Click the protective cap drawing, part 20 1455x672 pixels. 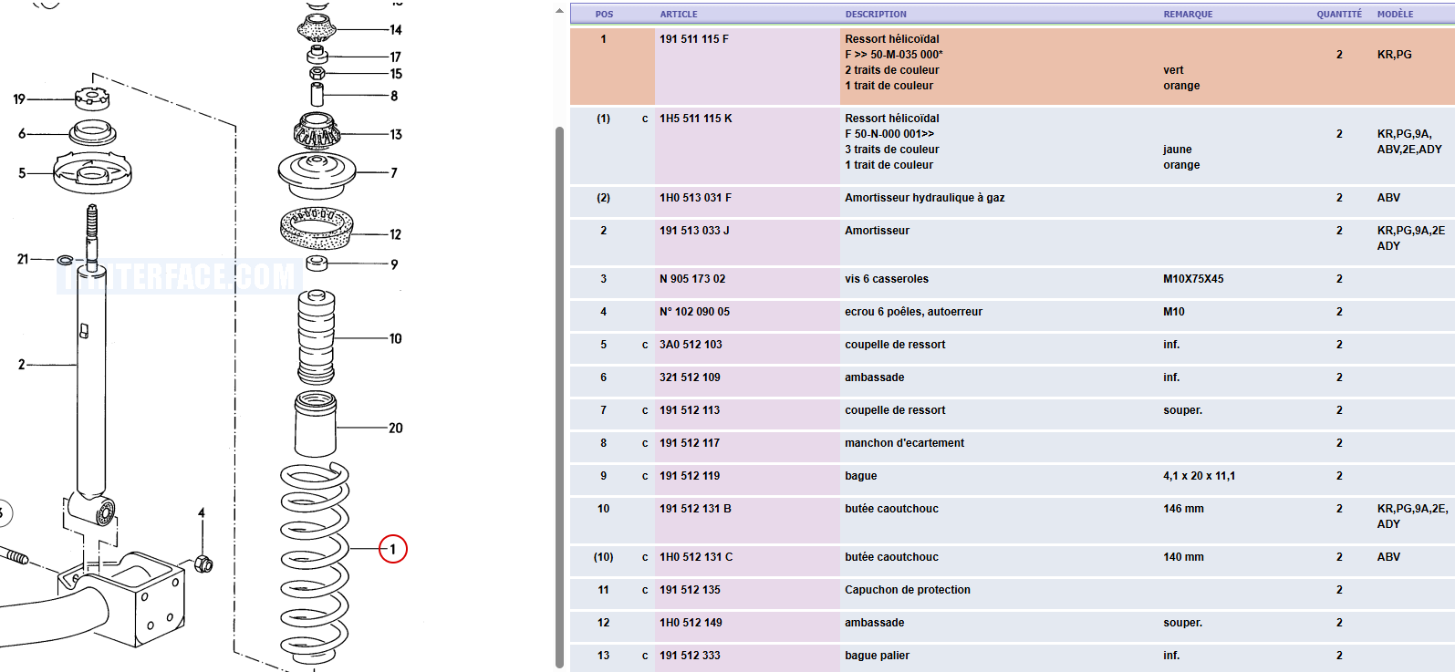click(x=316, y=425)
